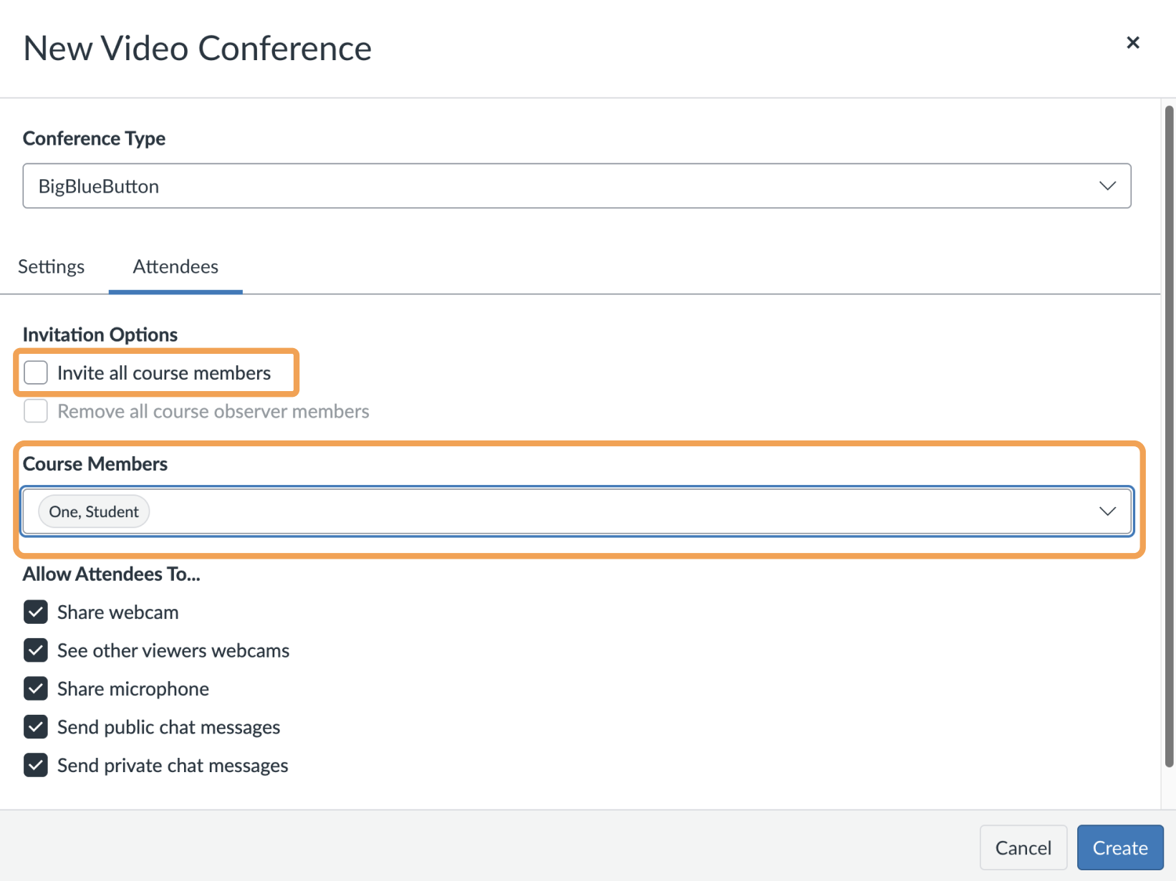Image resolution: width=1176 pixels, height=881 pixels.
Task: Turn off Send private chat messages
Action: point(36,765)
